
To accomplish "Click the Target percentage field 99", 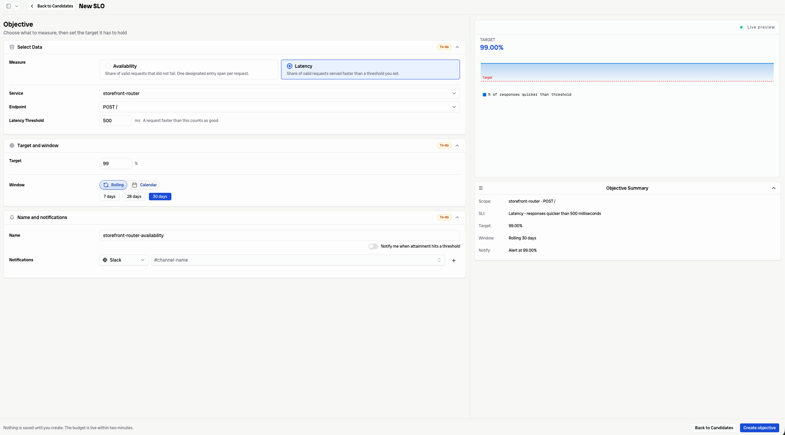I will tap(116, 164).
